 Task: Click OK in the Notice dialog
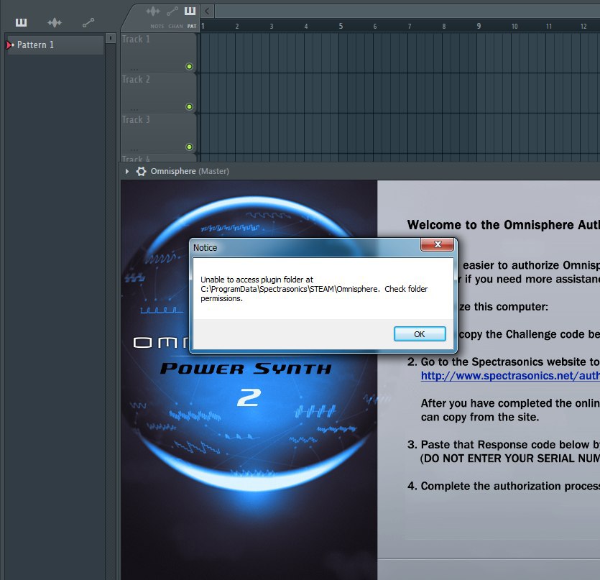point(420,333)
